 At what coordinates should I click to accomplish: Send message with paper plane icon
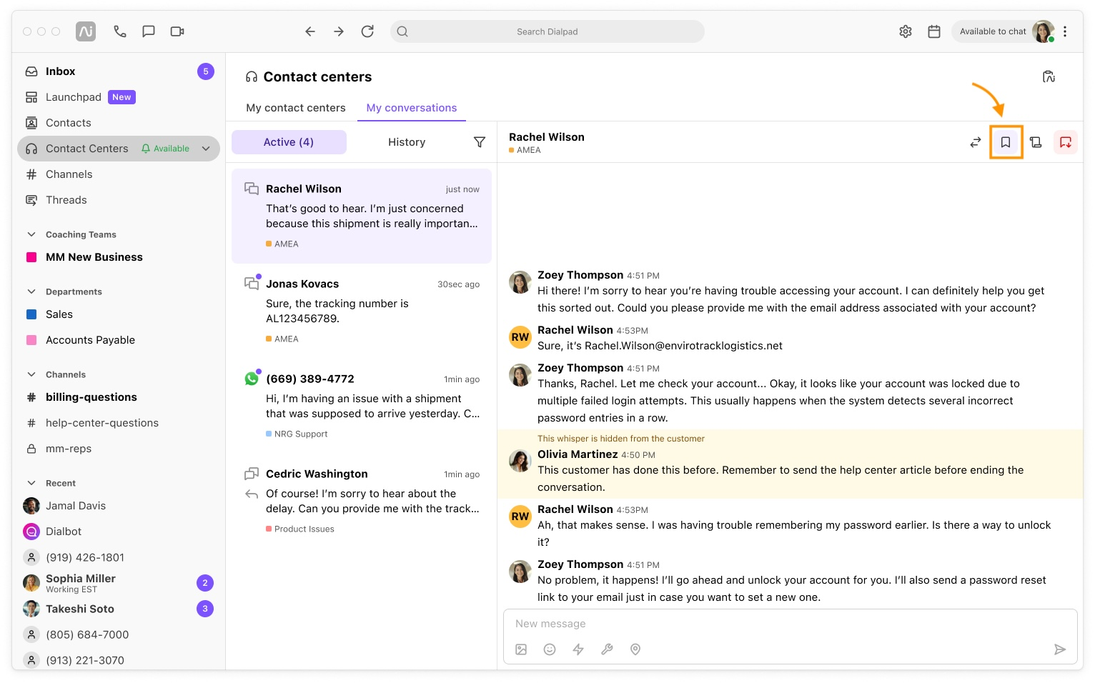[x=1060, y=649]
